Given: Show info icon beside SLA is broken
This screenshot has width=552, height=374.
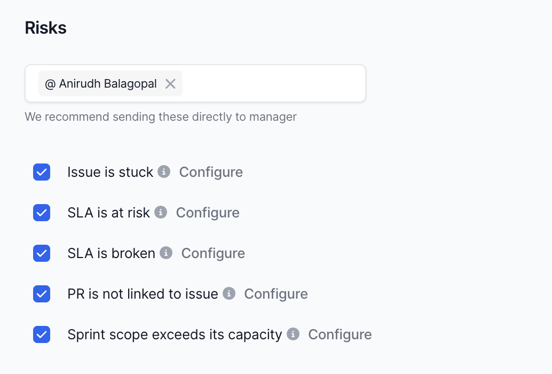Looking at the screenshot, I should coord(167,253).
